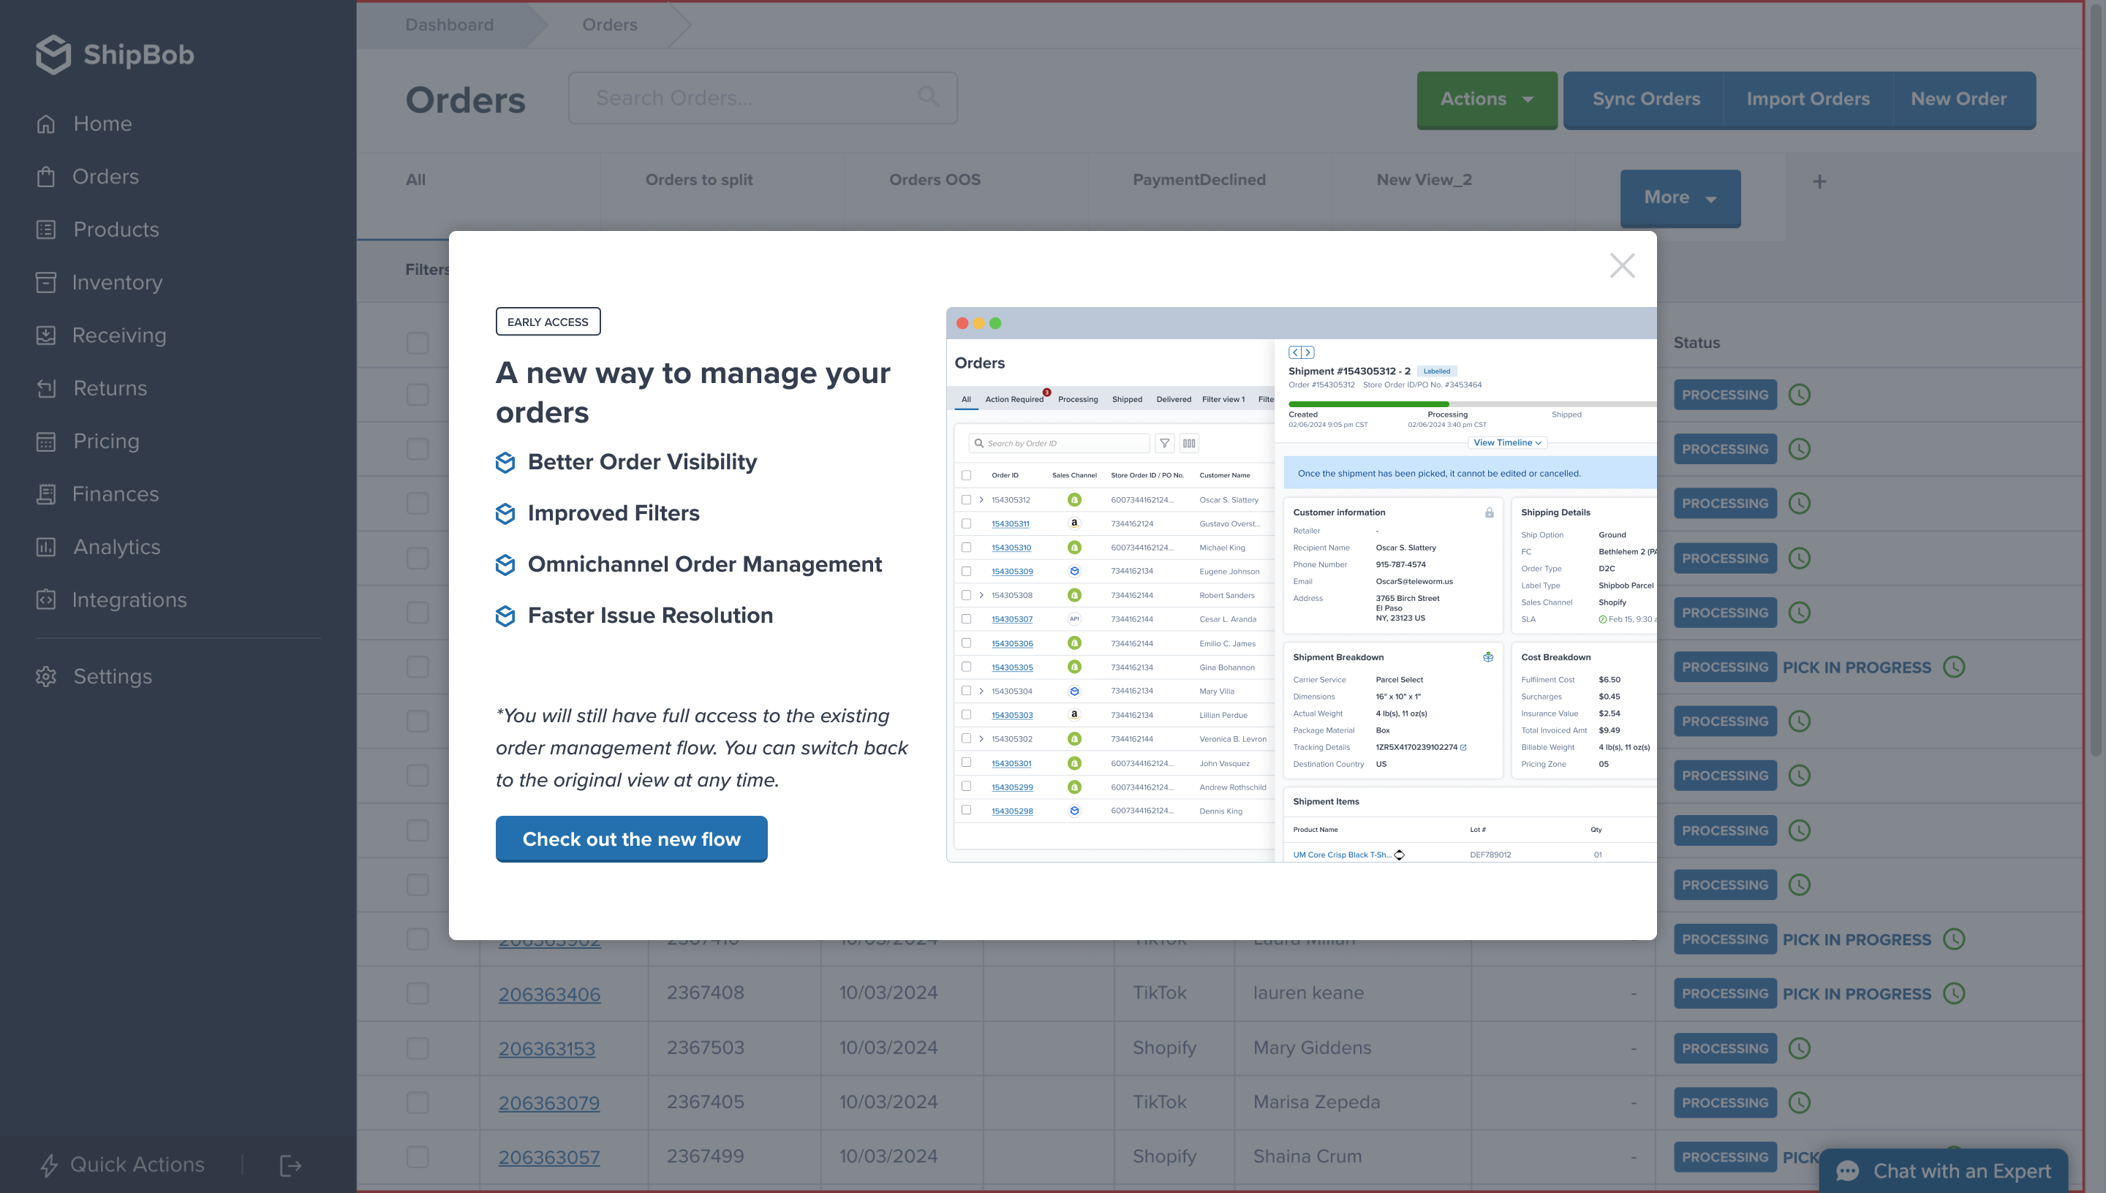Add a new view with the plus icon
Image resolution: width=2106 pixels, height=1193 pixels.
point(1819,182)
